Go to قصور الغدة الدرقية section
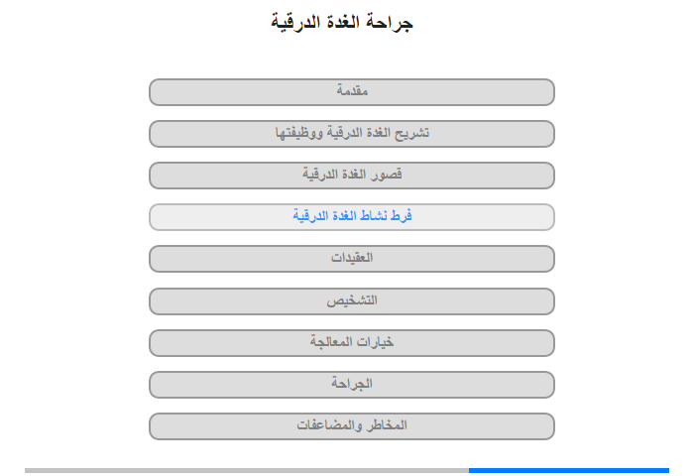 coord(351,176)
